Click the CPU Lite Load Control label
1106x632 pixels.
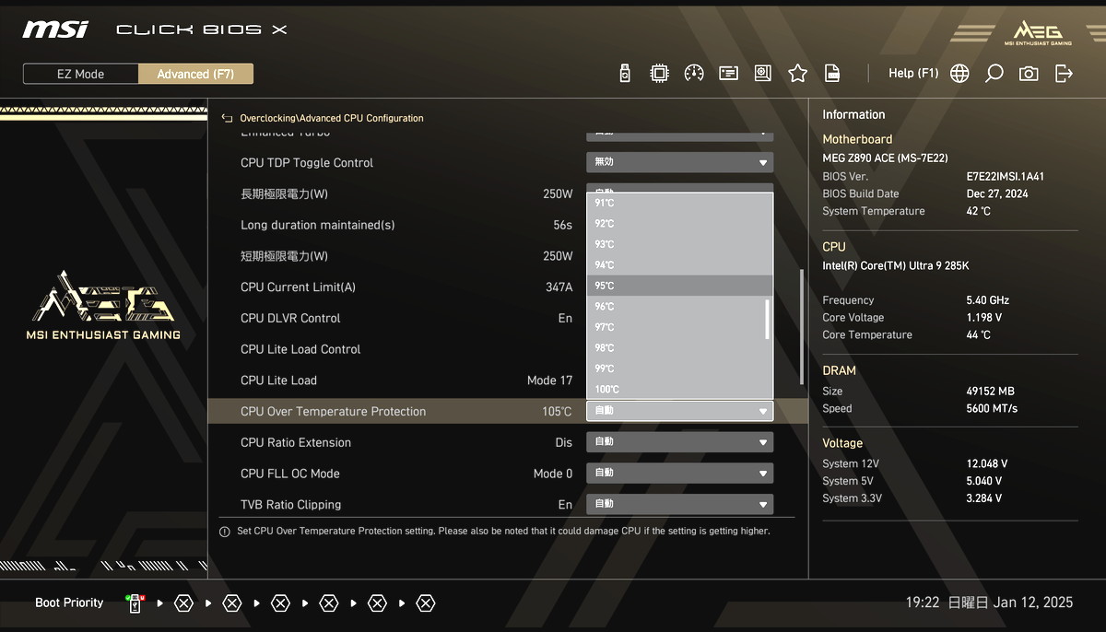pos(300,349)
